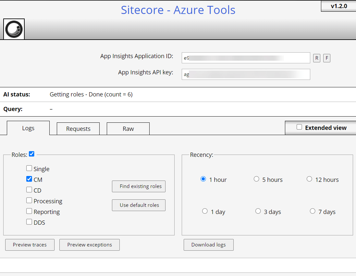Select the 5 hours recency option
This screenshot has width=356, height=276.
pyautogui.click(x=256, y=179)
